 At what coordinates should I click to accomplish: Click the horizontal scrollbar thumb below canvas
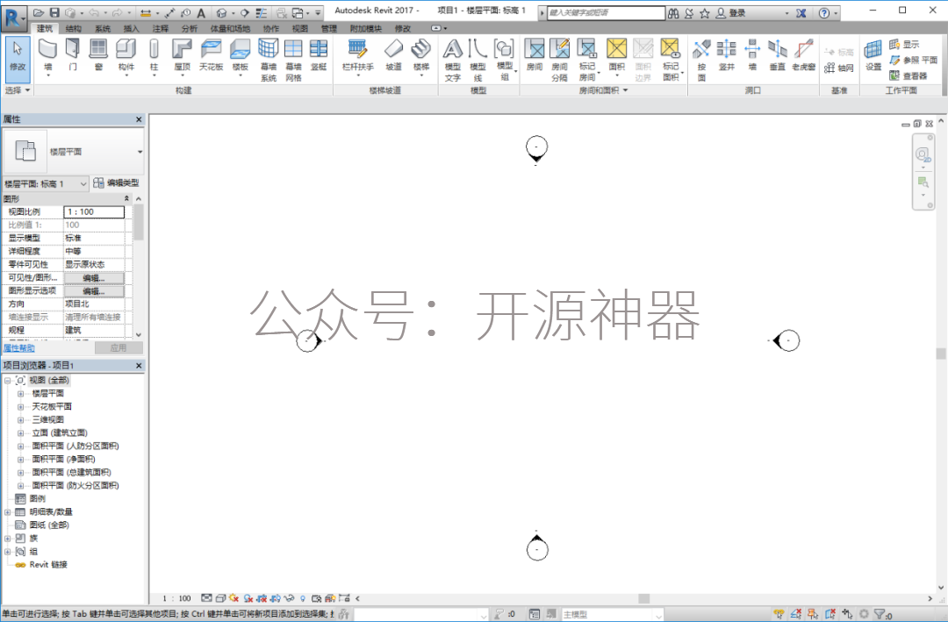[x=644, y=598]
